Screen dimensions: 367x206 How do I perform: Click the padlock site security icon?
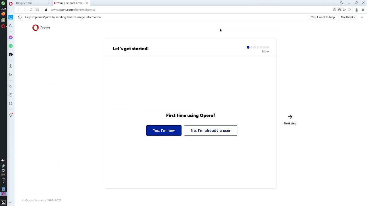pyautogui.click(x=46, y=10)
